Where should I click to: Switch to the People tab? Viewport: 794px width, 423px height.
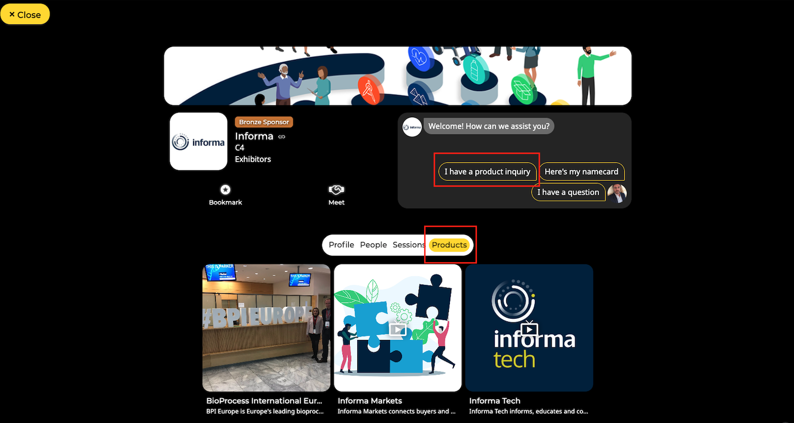(373, 245)
